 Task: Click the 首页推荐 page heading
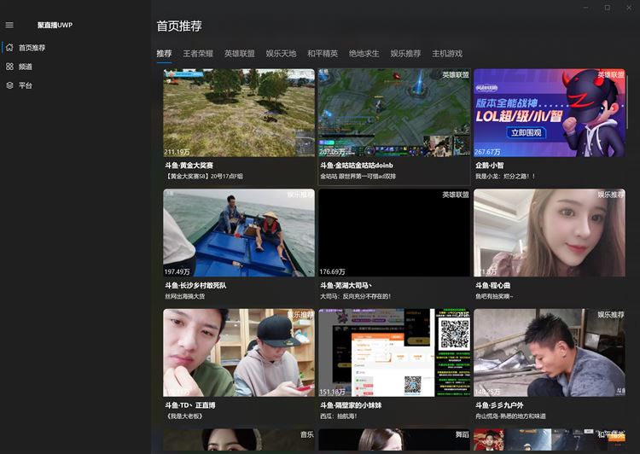point(179,26)
